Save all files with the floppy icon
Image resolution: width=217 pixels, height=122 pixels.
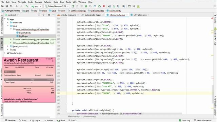[7, 6]
